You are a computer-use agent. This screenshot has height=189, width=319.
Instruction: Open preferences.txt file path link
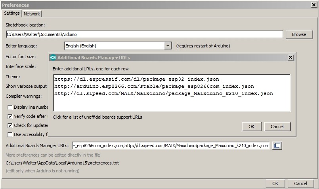pyautogui.click(x=62, y=163)
